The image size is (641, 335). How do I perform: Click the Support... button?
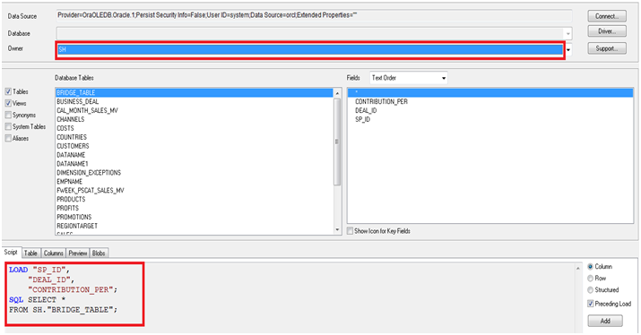coord(607,48)
